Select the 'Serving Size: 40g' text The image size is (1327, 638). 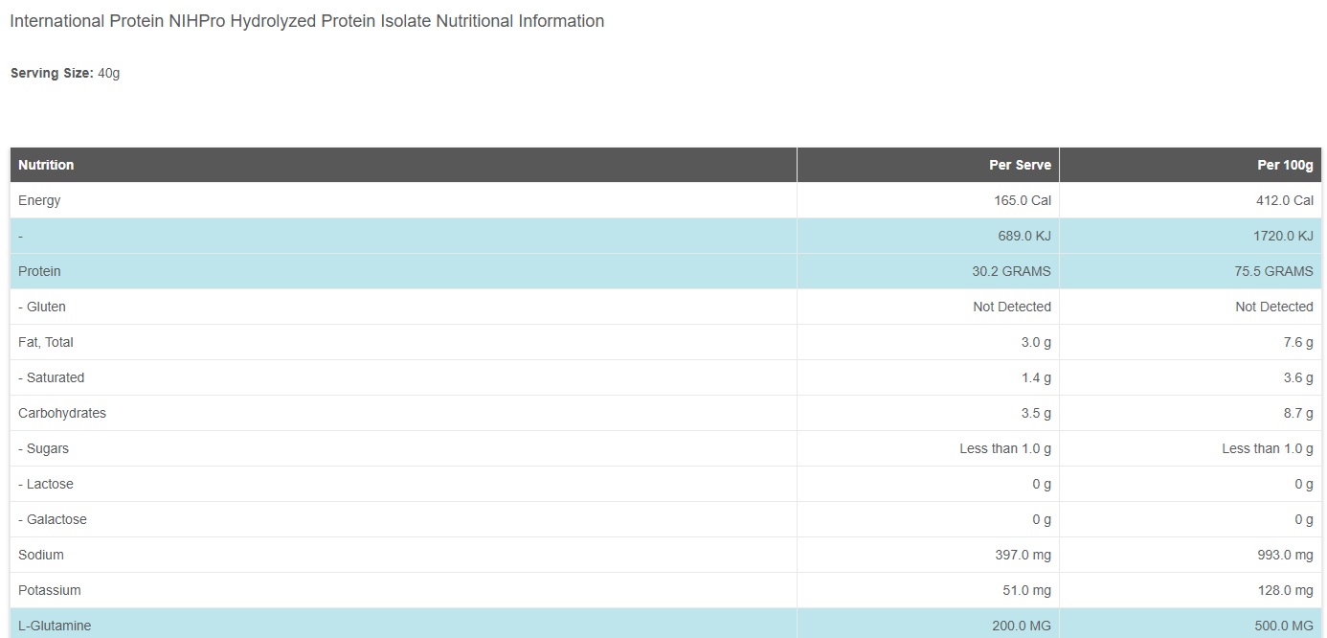tap(65, 73)
